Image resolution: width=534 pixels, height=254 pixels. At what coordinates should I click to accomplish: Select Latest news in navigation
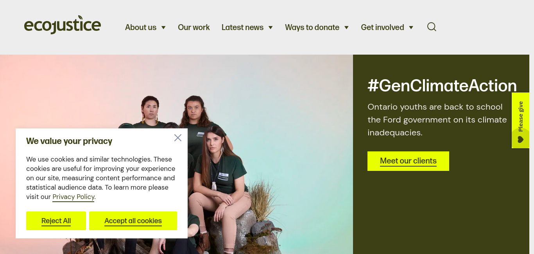click(242, 27)
